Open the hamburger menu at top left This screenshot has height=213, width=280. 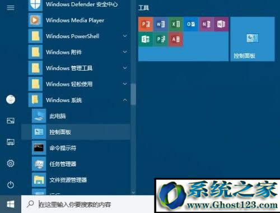[x=11, y=8]
